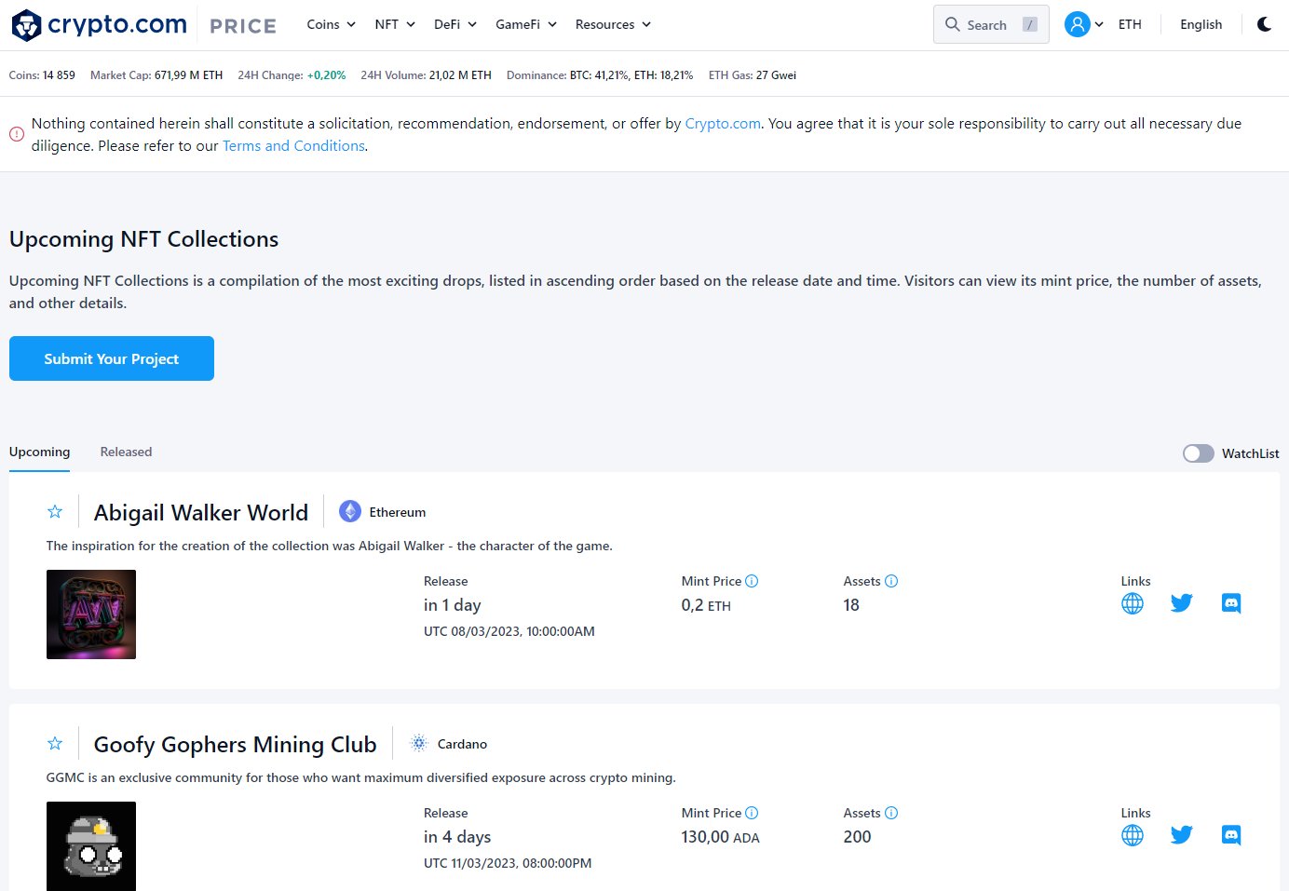Open Abigail Walker World thumbnail image
The height and width of the screenshot is (891, 1289).
(x=91, y=614)
